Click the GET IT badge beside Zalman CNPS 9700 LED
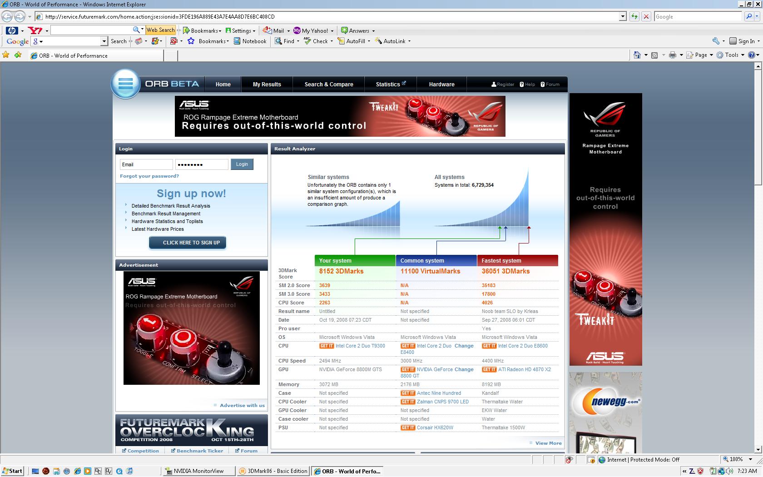Image resolution: width=763 pixels, height=477 pixels. tap(408, 402)
